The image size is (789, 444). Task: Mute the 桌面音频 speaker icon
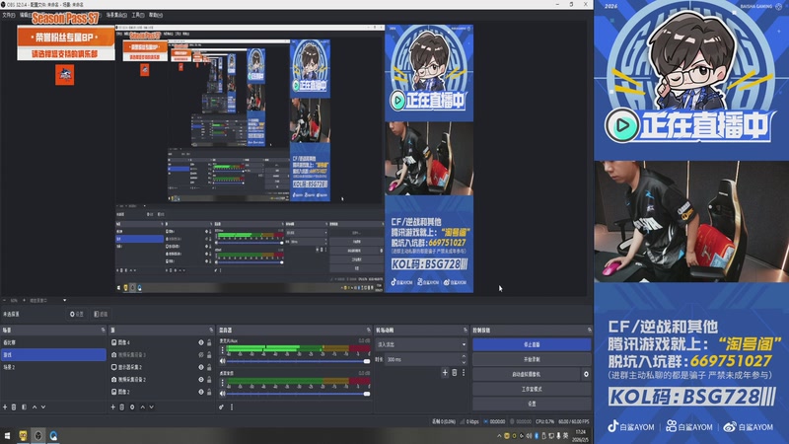click(x=223, y=394)
